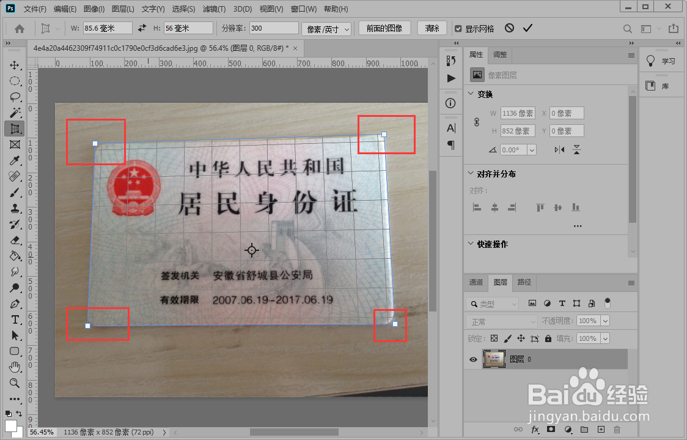The height and width of the screenshot is (440, 687).
Task: Flip layer vertically in Properties
Action: (576, 149)
